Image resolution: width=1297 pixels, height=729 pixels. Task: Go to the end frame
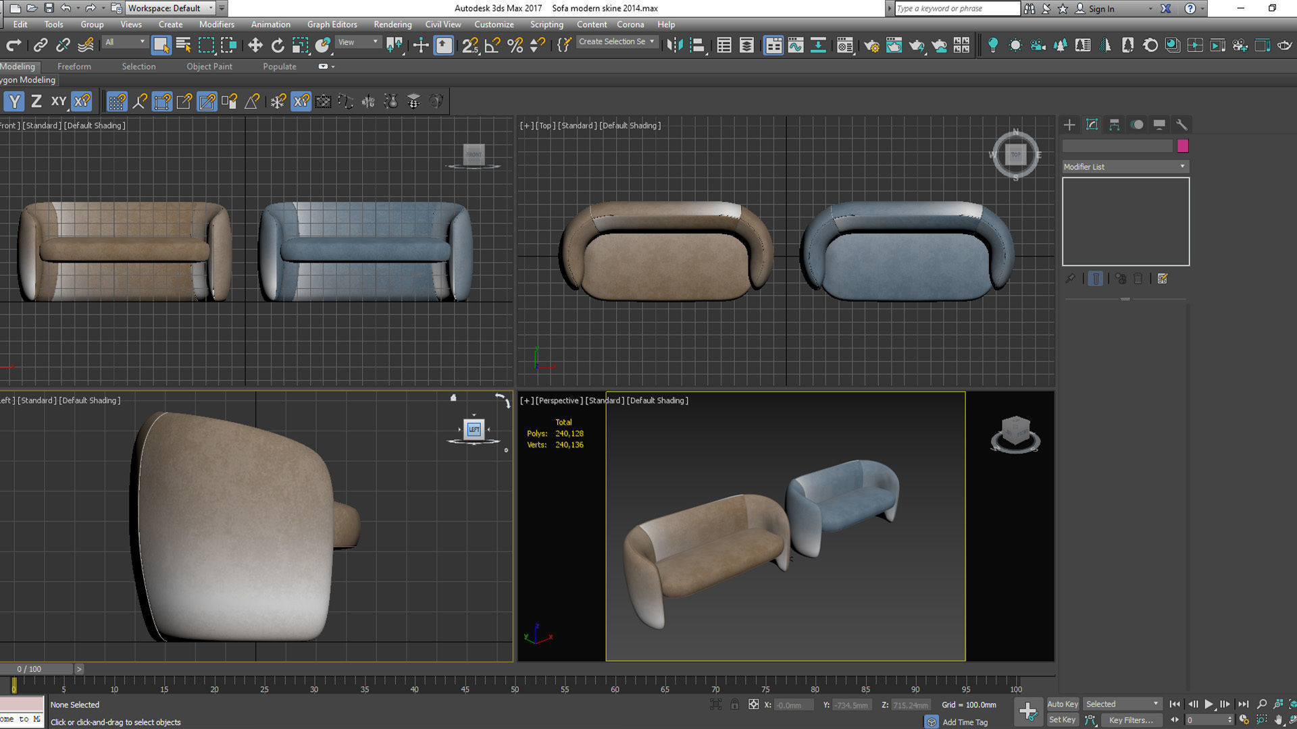click(1243, 704)
